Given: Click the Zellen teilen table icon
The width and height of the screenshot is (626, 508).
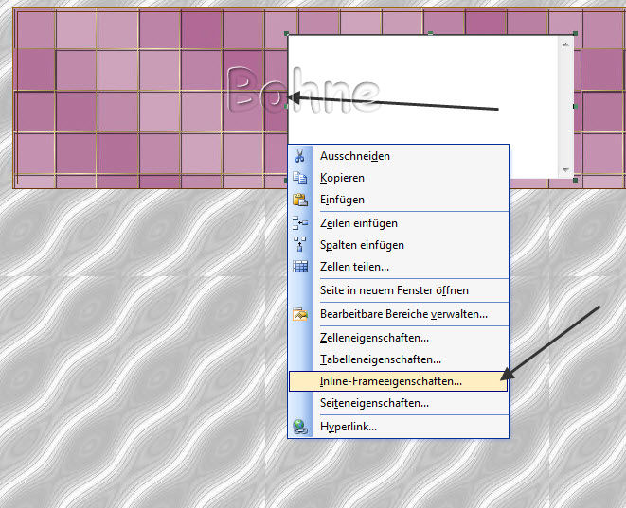Looking at the screenshot, I should coord(300,267).
